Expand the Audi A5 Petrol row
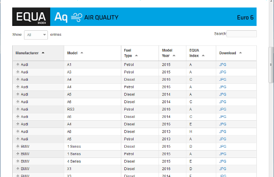Viewport: 274px width, 177px height. 18,139
